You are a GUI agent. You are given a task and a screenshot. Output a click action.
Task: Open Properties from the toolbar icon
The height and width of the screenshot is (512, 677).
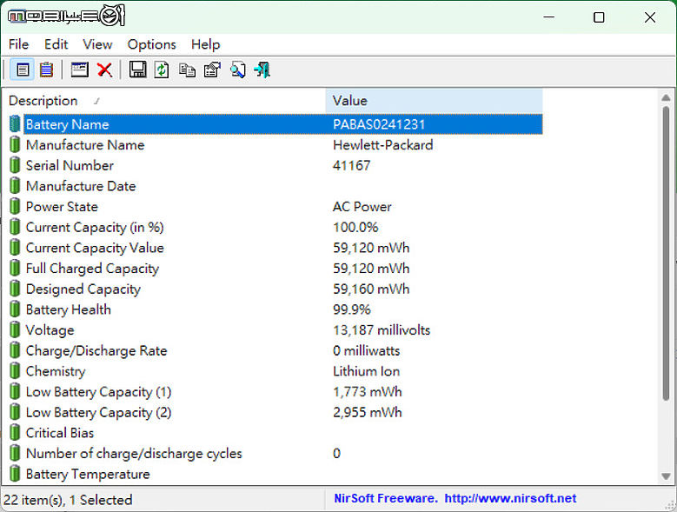coord(212,70)
